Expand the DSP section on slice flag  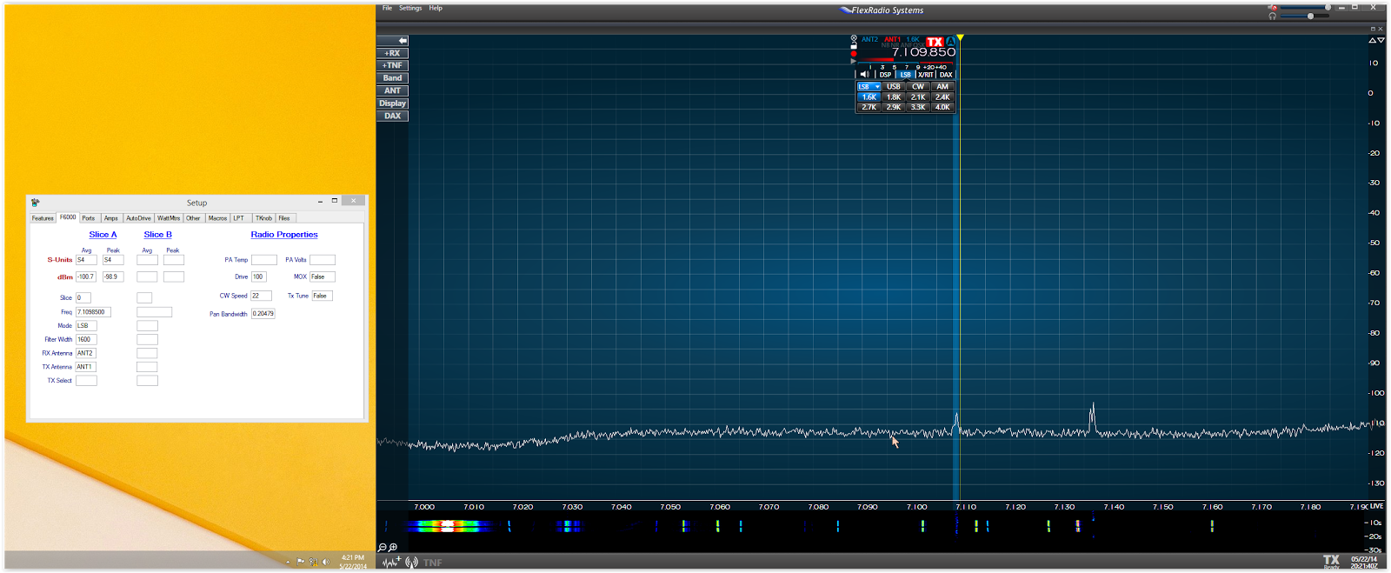(x=885, y=75)
